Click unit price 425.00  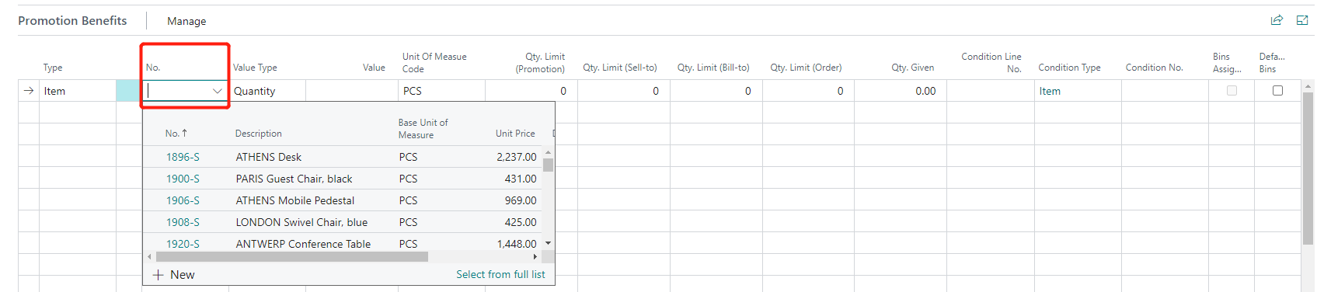pos(521,222)
